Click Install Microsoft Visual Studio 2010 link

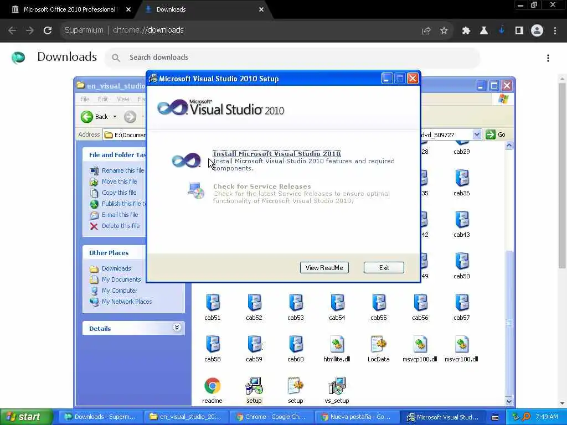coord(277,154)
